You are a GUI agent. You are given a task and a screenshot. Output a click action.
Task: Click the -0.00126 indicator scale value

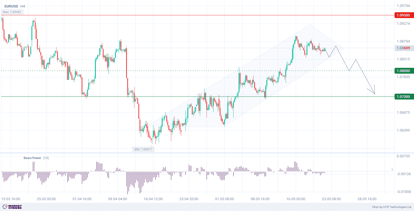point(403,174)
